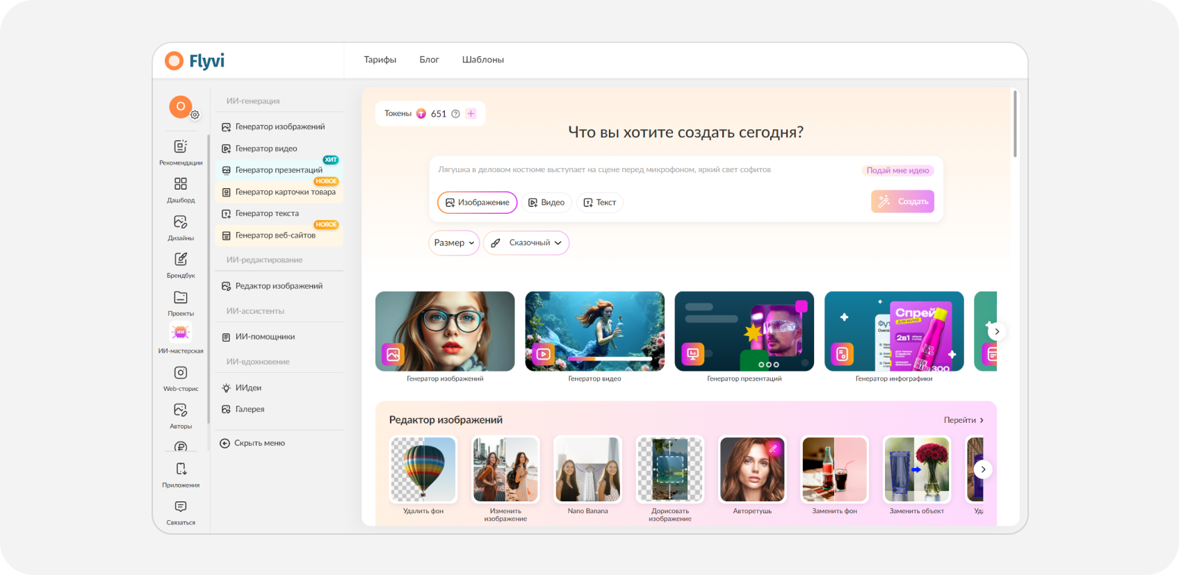Image resolution: width=1179 pixels, height=575 pixels.
Task: Open Рекомендации in the left sidebar
Action: [x=181, y=152]
